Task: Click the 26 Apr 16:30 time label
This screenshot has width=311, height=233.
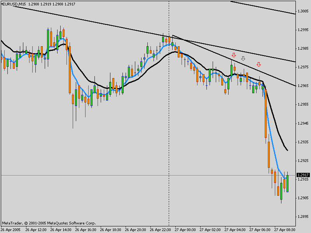Action: 86,230
